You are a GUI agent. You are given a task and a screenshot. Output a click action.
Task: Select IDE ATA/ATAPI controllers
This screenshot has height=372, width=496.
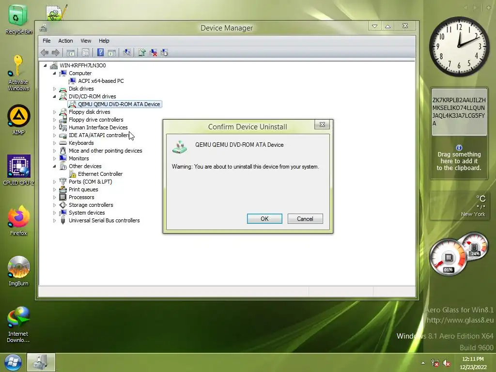pos(99,135)
